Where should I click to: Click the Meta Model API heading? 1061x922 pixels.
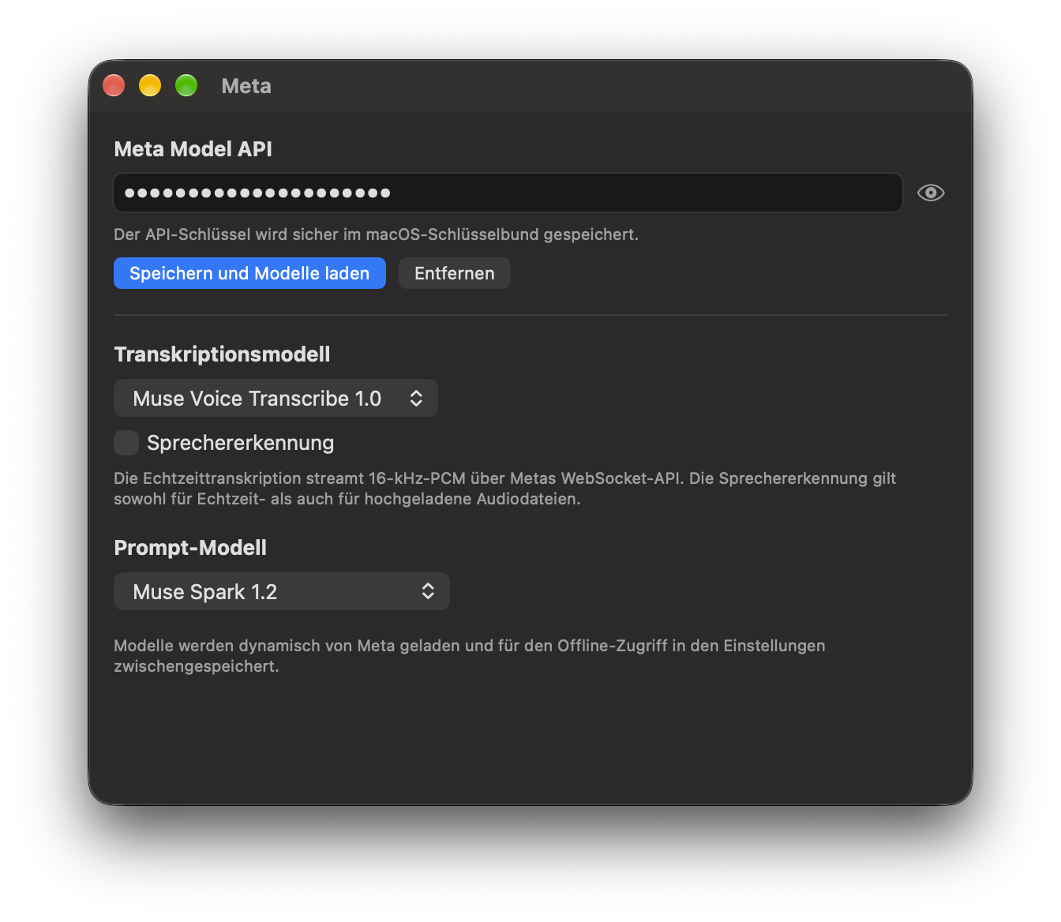[x=193, y=149]
